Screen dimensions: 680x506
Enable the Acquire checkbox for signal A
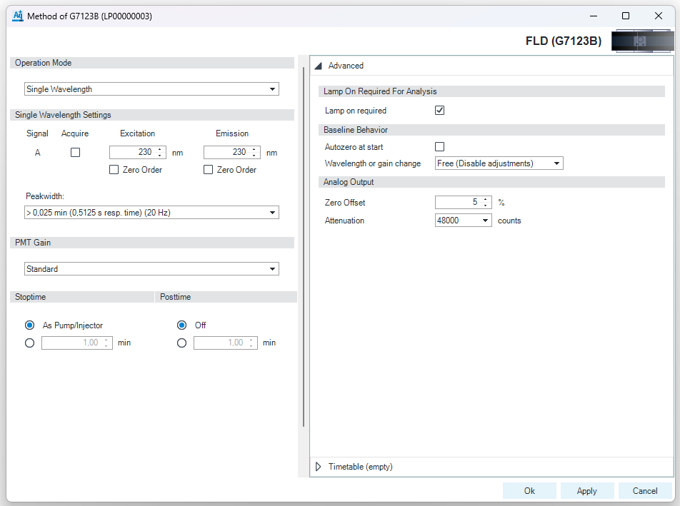75,152
